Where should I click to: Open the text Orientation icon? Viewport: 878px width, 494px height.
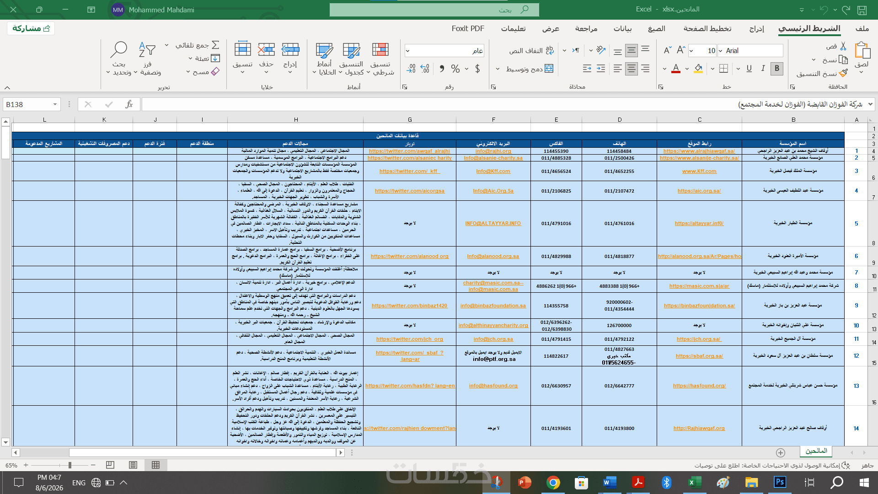[601, 50]
